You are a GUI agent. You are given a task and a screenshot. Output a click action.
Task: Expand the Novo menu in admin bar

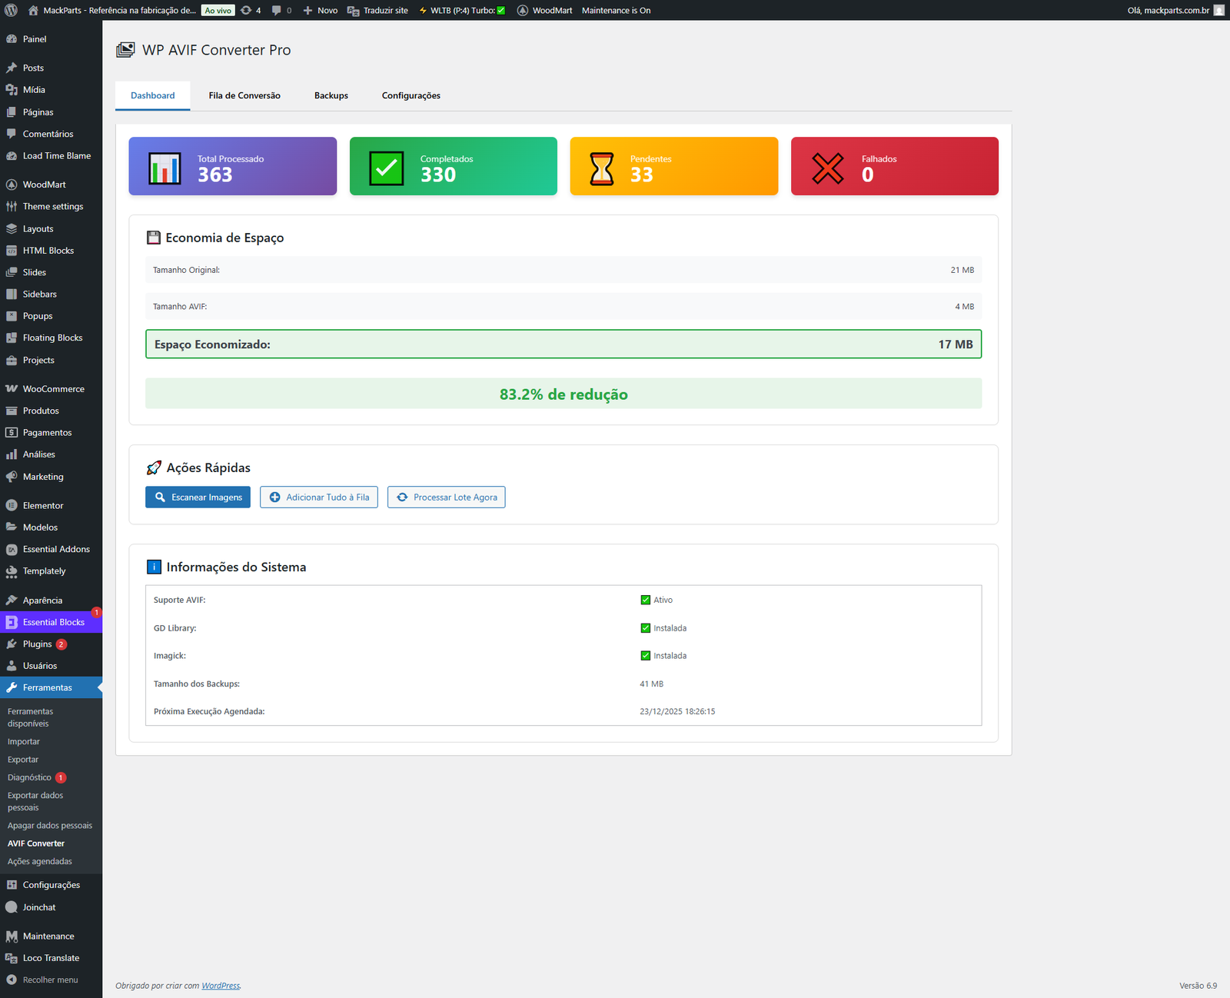click(x=321, y=10)
